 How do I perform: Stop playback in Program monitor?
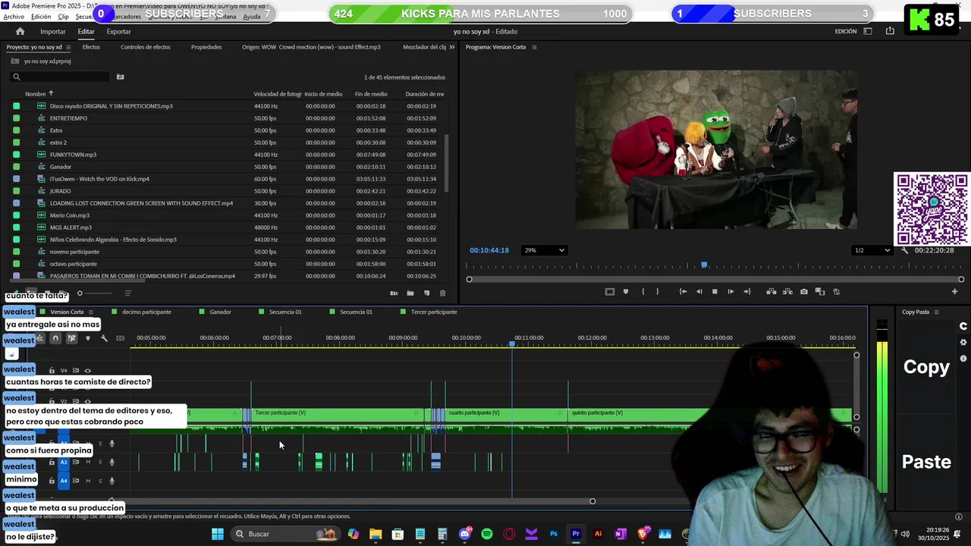pos(715,292)
